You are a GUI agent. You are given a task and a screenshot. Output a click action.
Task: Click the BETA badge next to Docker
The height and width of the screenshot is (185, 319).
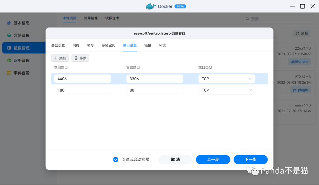pyautogui.click(x=180, y=6)
